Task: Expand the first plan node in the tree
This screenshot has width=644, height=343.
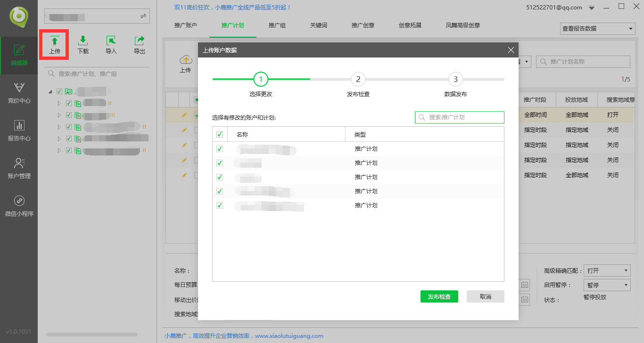Action: tap(59, 103)
